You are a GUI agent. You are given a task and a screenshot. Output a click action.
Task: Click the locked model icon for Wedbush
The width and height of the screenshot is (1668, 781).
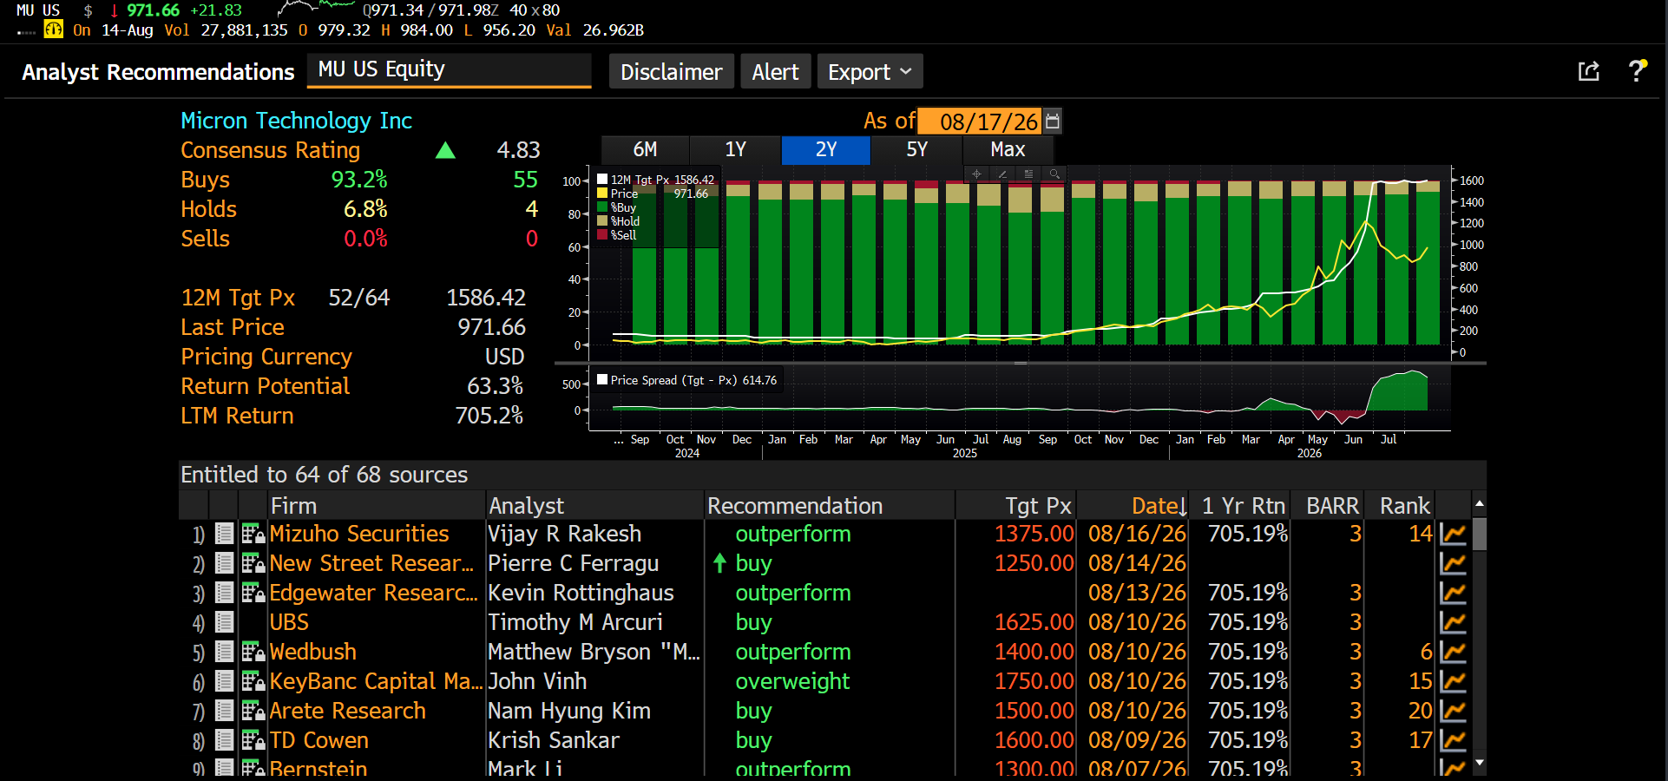253,652
